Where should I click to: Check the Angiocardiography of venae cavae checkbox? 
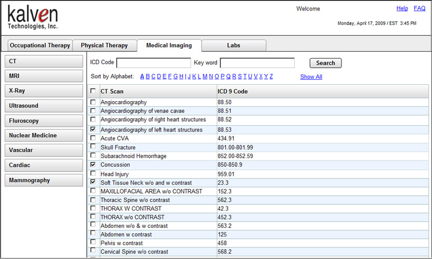(x=93, y=111)
